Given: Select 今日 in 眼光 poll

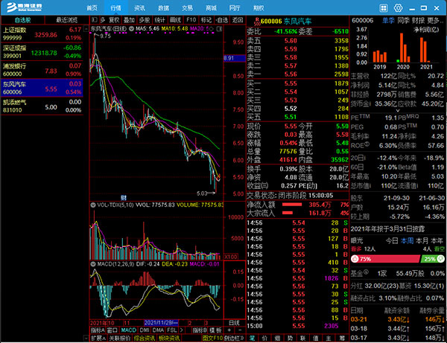Looking at the screenshot, I should click(392, 241).
